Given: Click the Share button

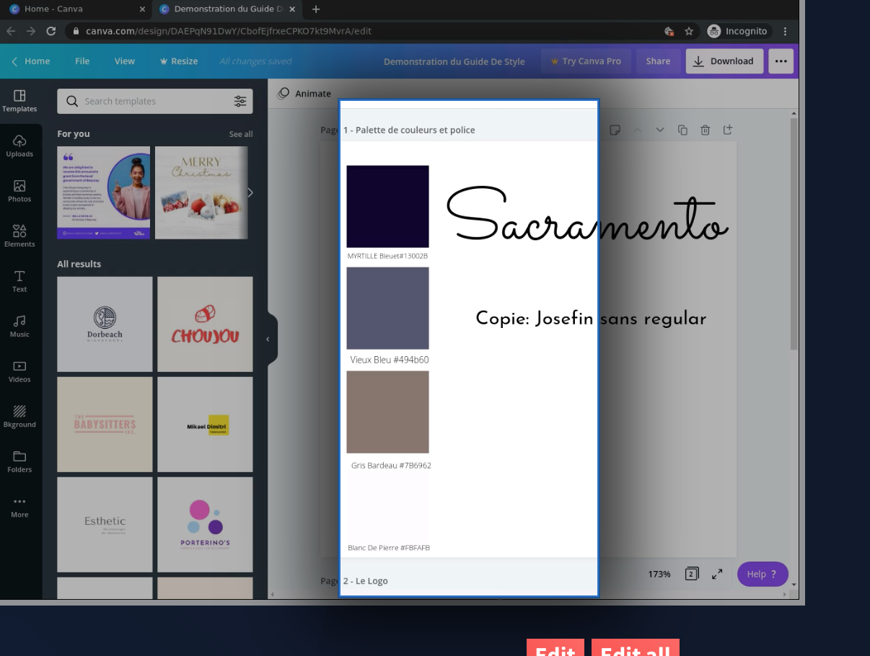Looking at the screenshot, I should coord(658,61).
